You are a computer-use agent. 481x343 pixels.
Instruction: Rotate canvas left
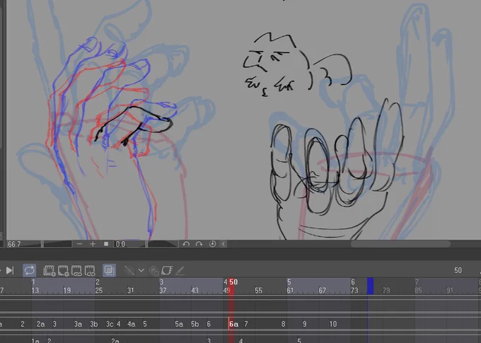click(x=186, y=244)
